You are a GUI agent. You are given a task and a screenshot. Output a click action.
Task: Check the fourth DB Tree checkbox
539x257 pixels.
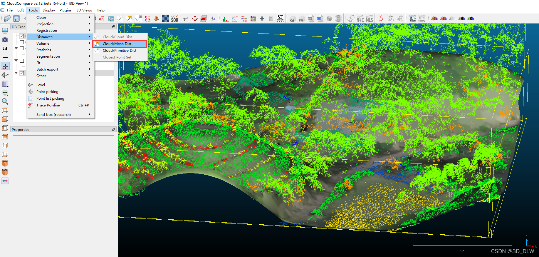click(x=22, y=61)
